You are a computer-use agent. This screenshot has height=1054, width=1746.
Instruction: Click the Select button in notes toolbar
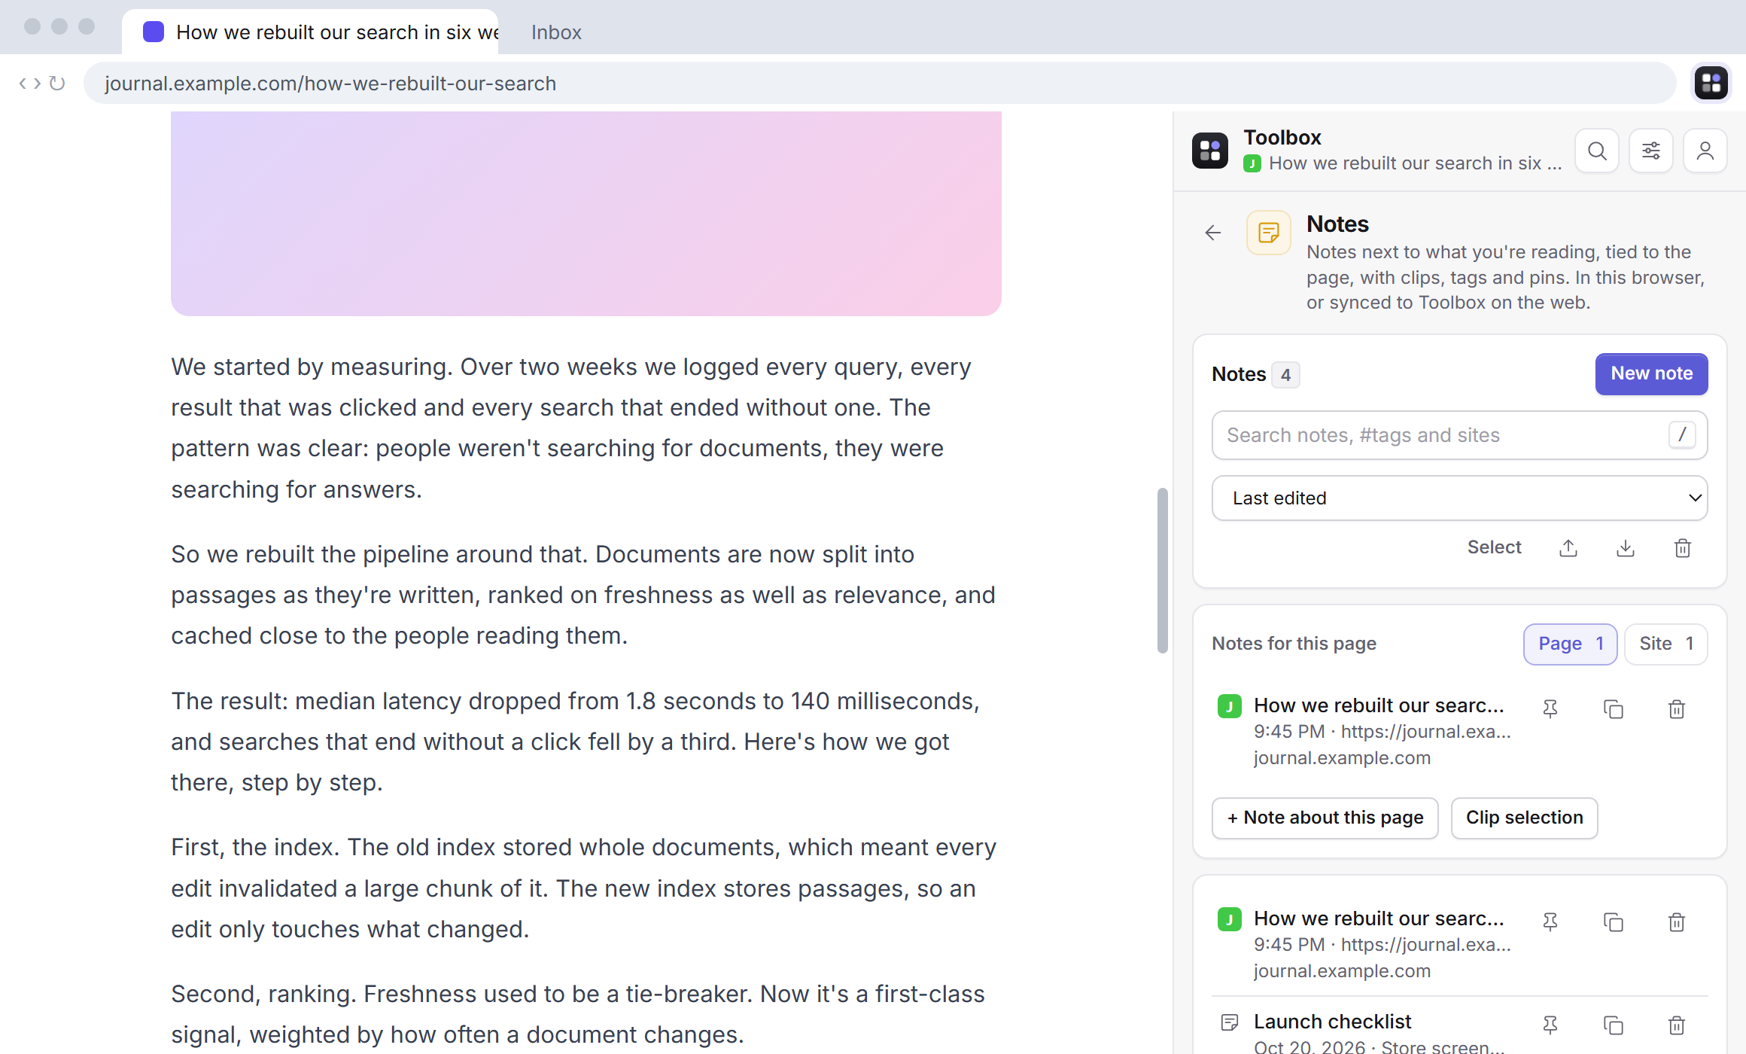1494,547
